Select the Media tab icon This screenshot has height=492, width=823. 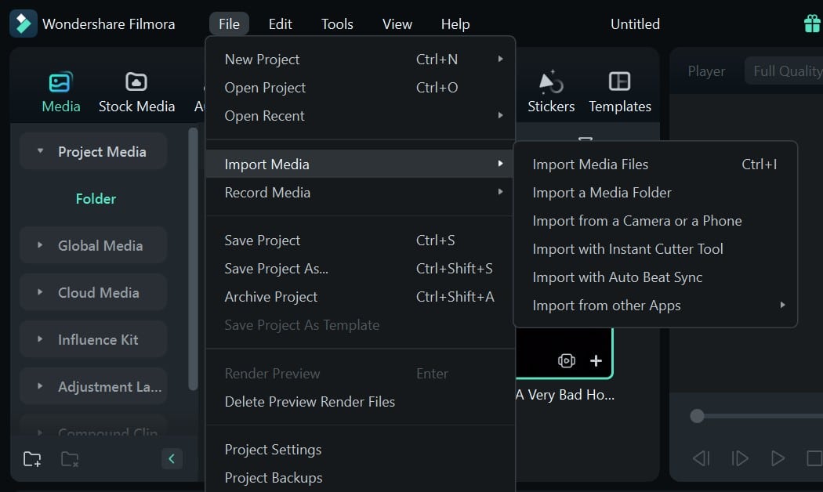(61, 82)
